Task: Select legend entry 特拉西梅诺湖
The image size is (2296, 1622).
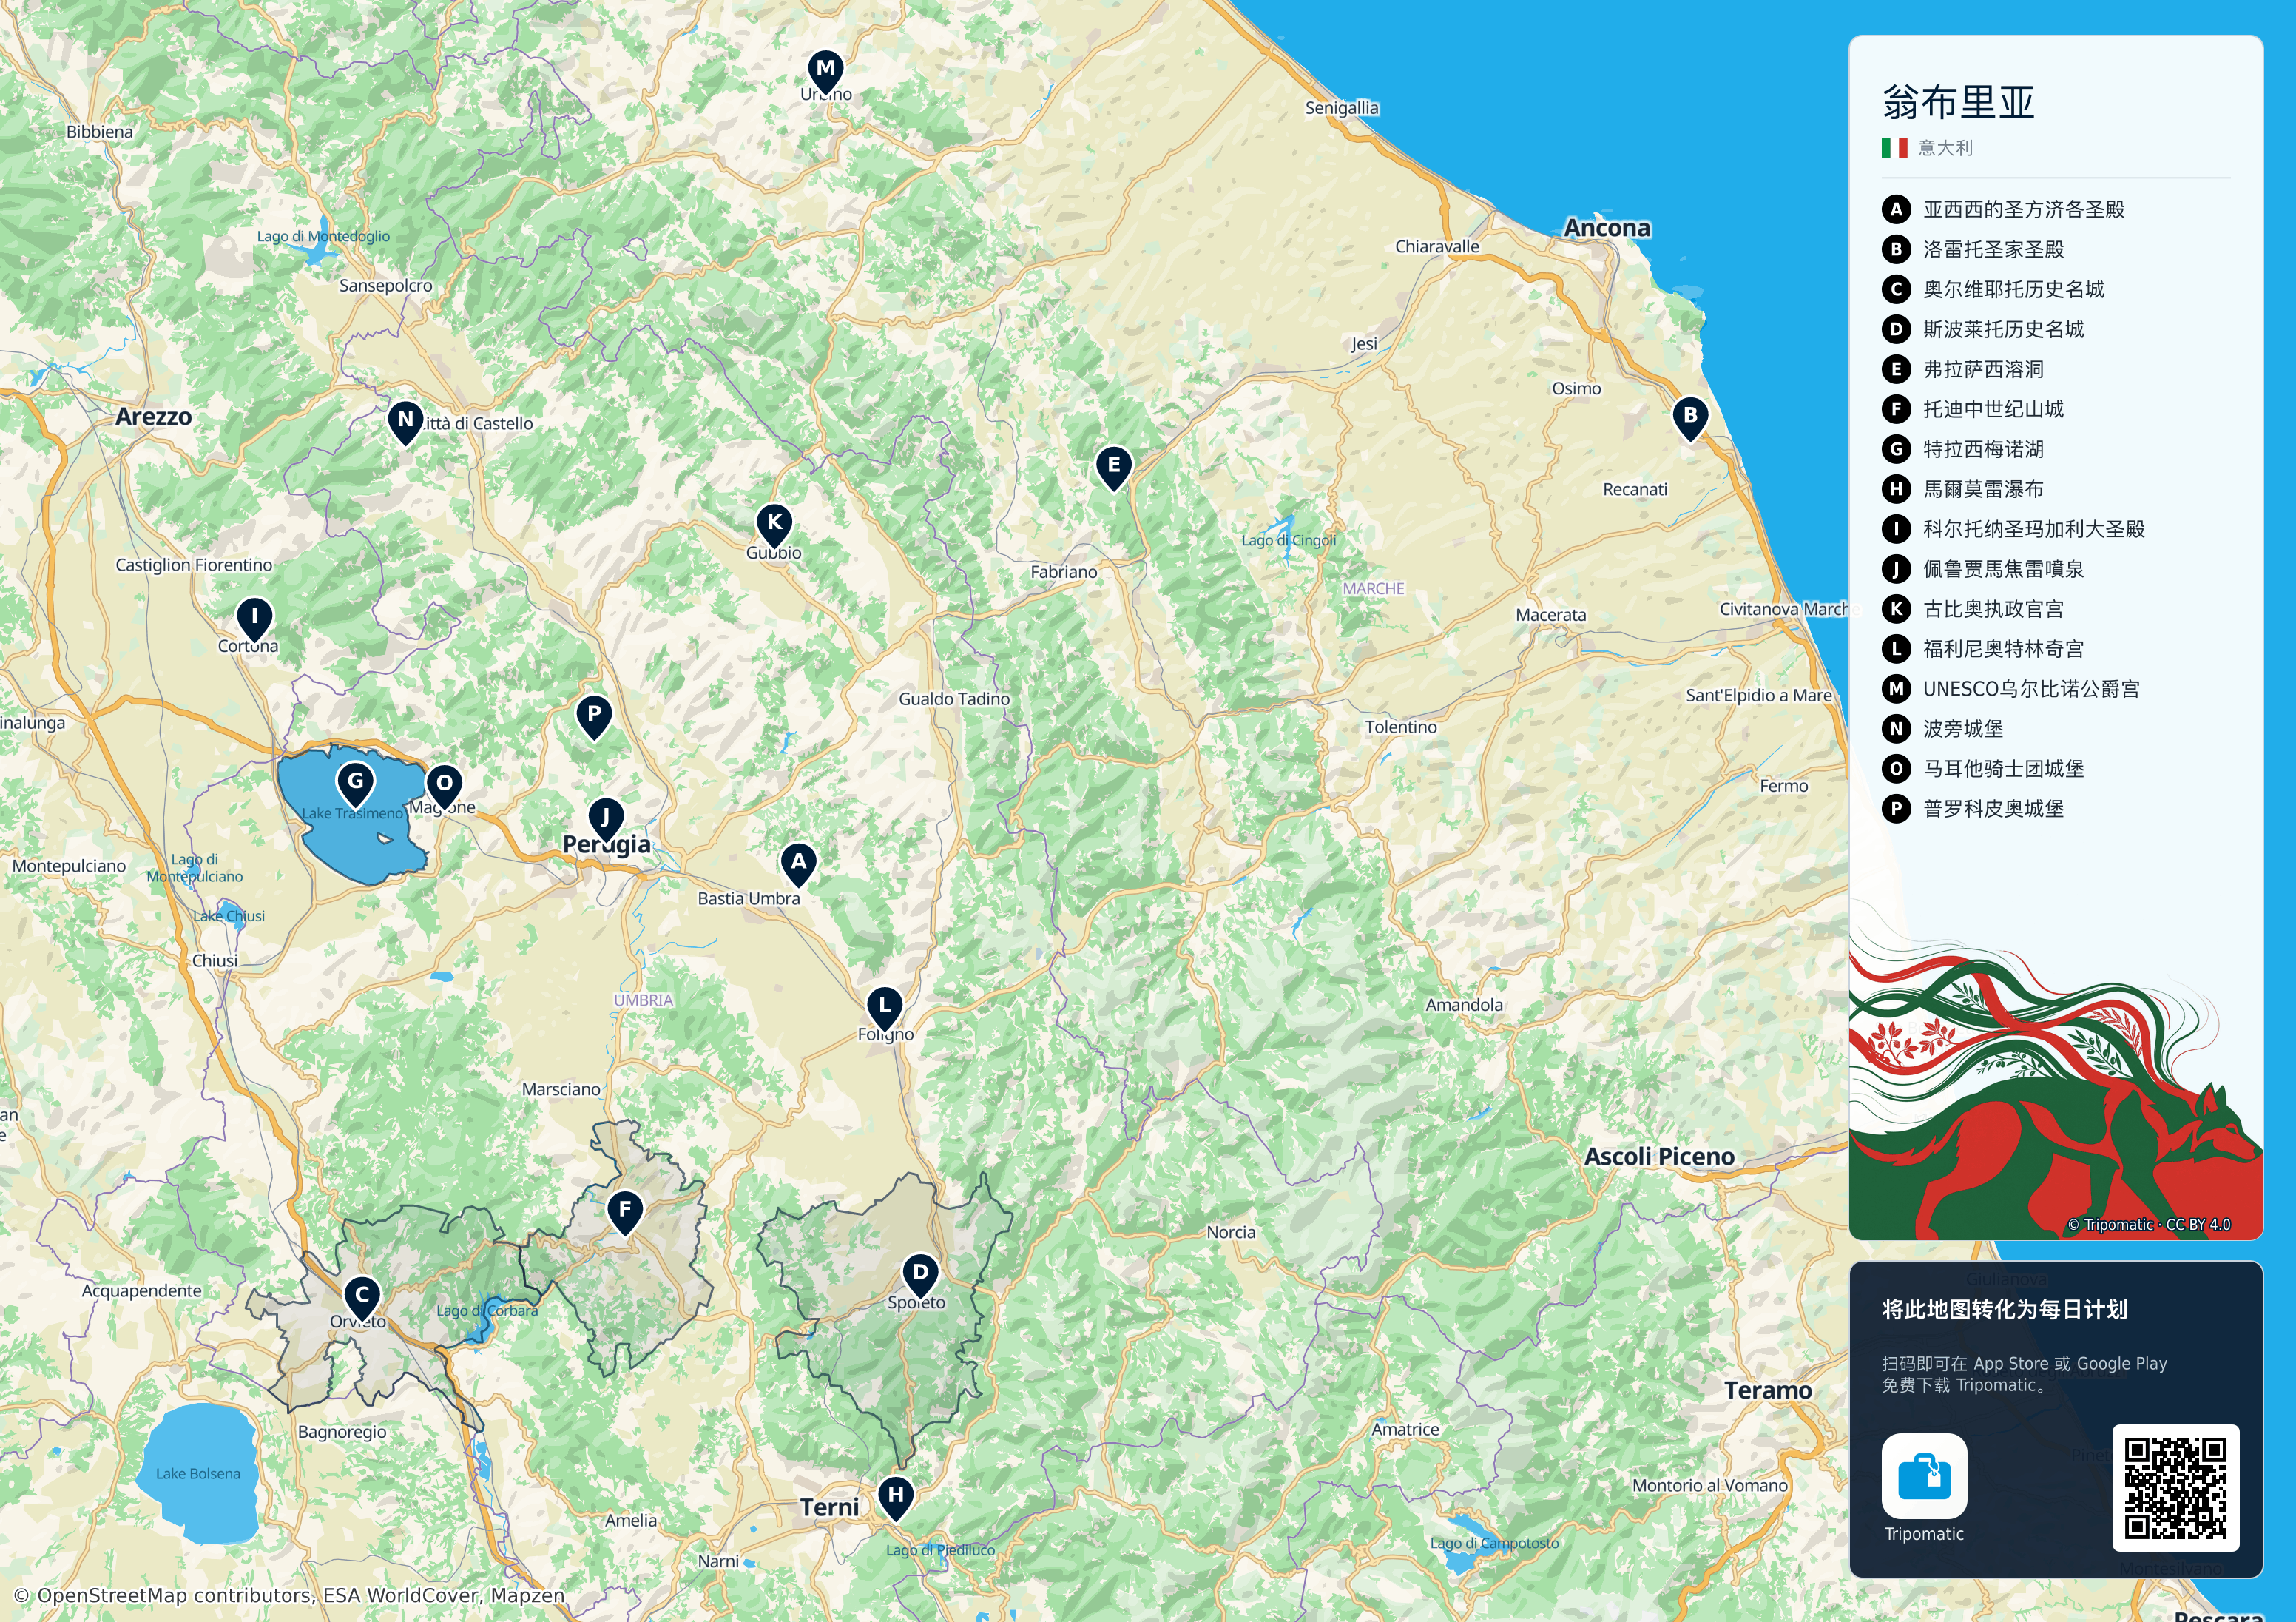Action: (x=1963, y=449)
